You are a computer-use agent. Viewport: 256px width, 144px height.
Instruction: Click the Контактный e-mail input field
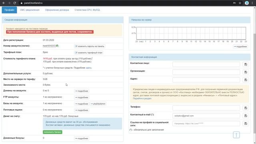[x=206, y=116]
